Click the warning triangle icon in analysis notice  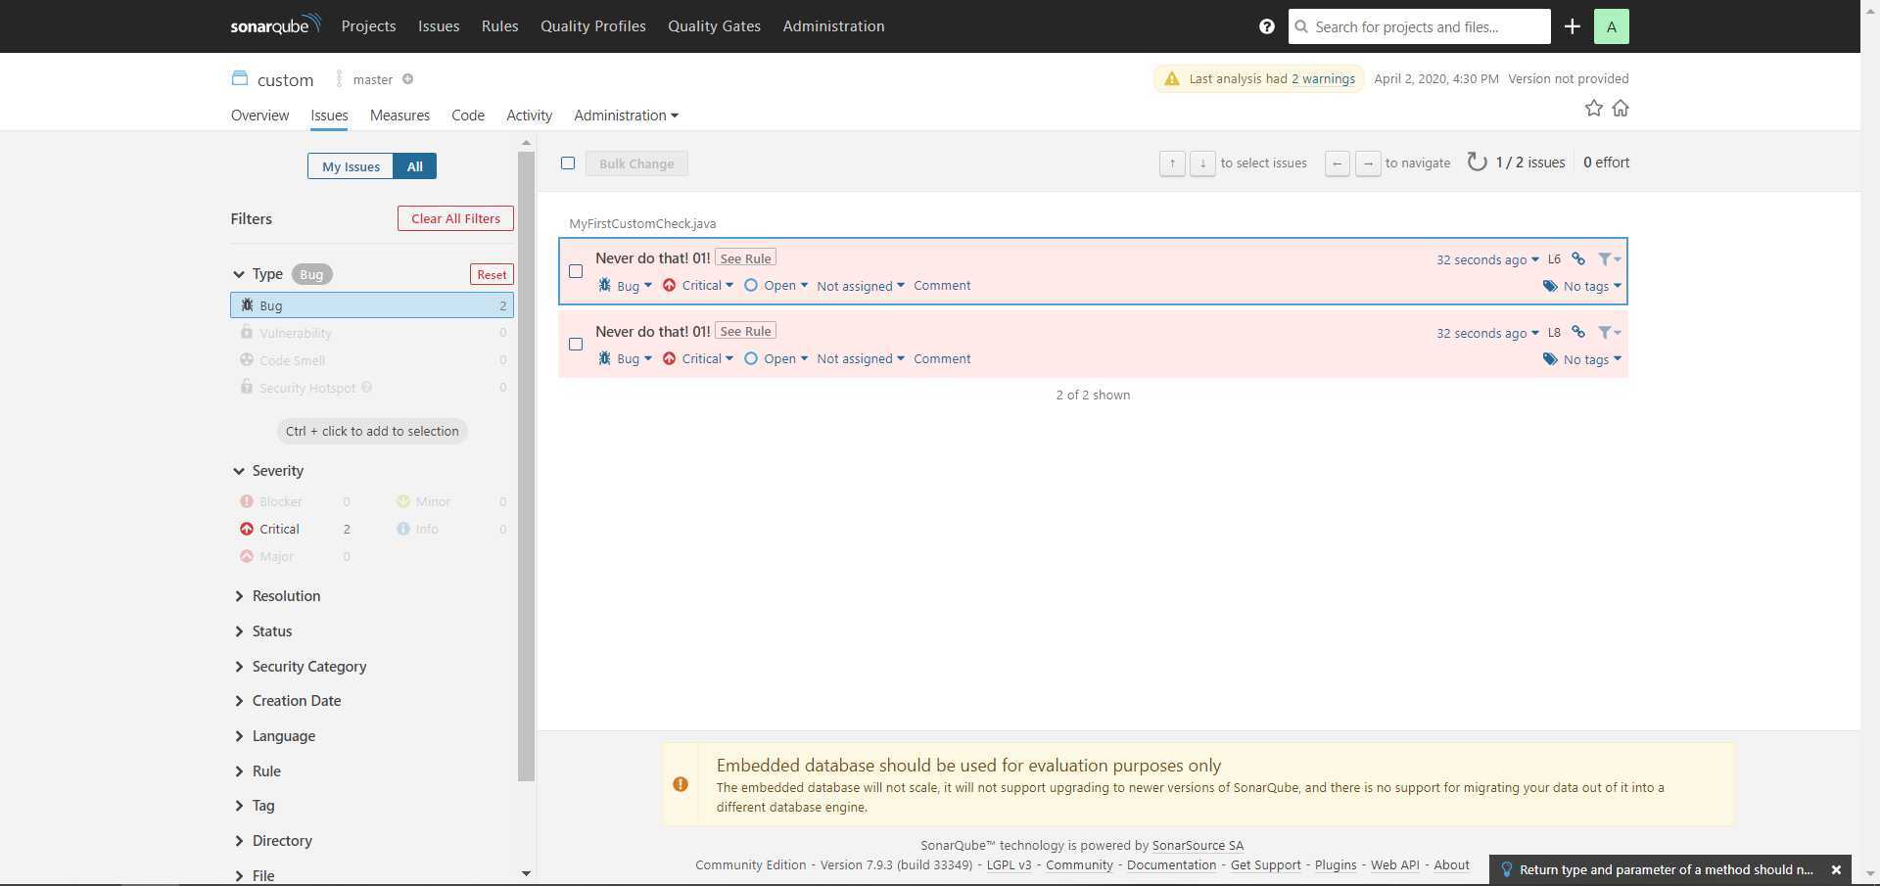tap(1172, 78)
